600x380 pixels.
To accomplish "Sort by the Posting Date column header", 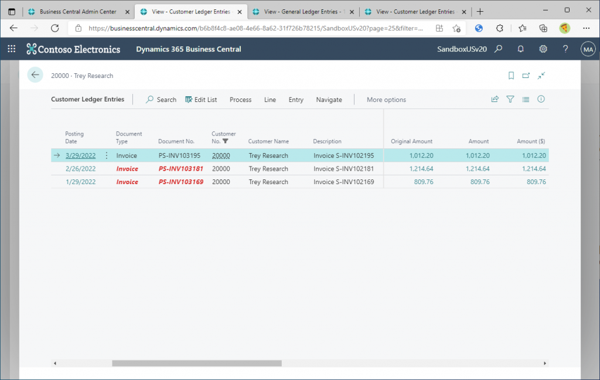I will [x=74, y=137].
